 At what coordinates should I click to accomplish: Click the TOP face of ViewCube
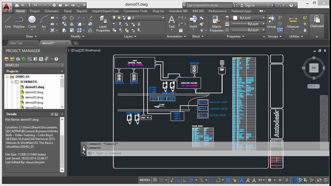[314, 68]
